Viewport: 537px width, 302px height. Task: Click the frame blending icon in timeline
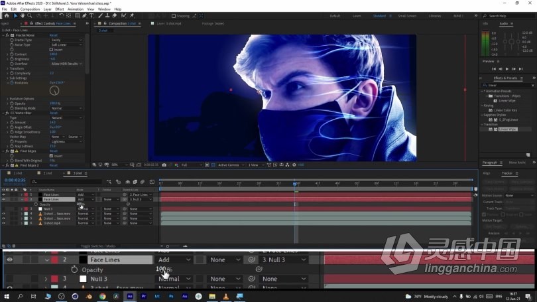(135, 182)
